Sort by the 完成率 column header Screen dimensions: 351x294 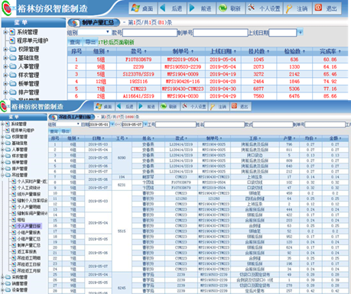click(330, 51)
